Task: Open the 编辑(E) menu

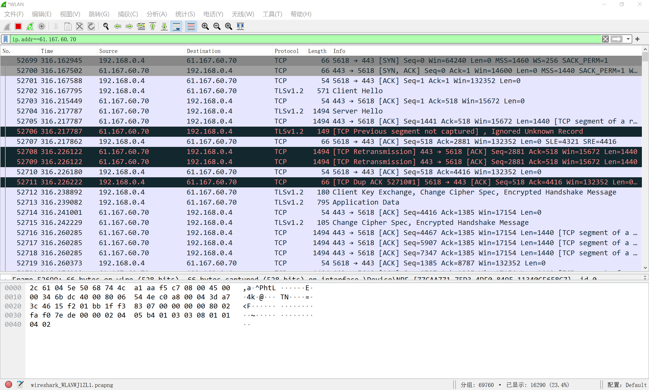Action: (x=42, y=14)
